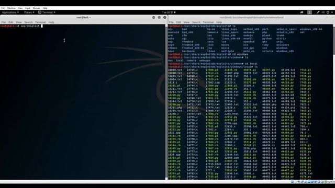Open View menu in right terminal window

[186, 22]
